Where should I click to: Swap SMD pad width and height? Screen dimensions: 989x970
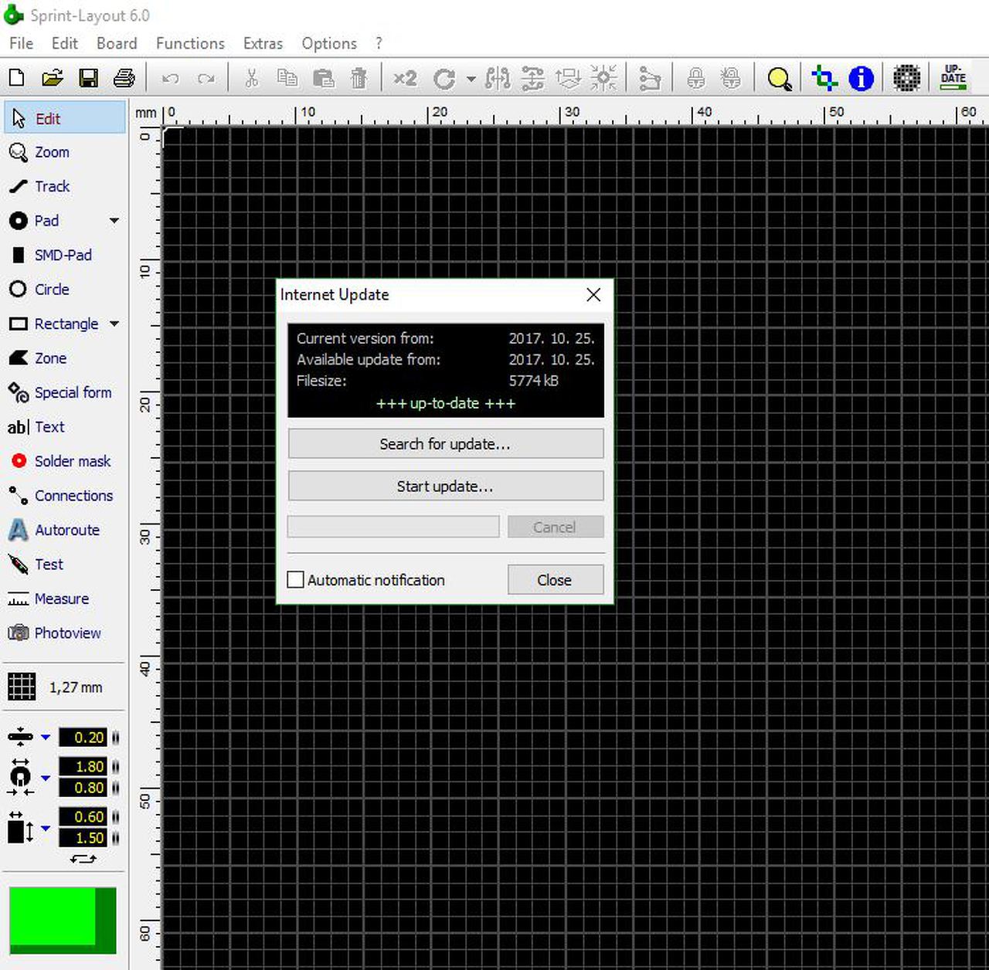point(83,859)
